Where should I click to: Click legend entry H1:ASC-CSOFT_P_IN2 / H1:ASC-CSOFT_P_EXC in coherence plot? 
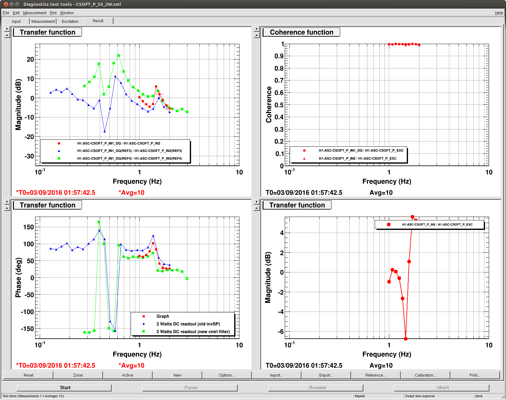coord(357,158)
